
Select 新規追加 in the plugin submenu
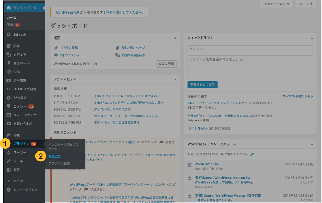54,156
